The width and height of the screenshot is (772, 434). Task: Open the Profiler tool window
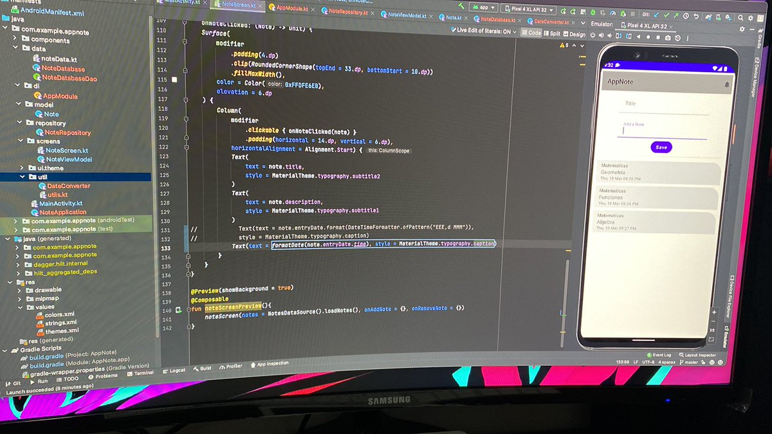tap(230, 366)
